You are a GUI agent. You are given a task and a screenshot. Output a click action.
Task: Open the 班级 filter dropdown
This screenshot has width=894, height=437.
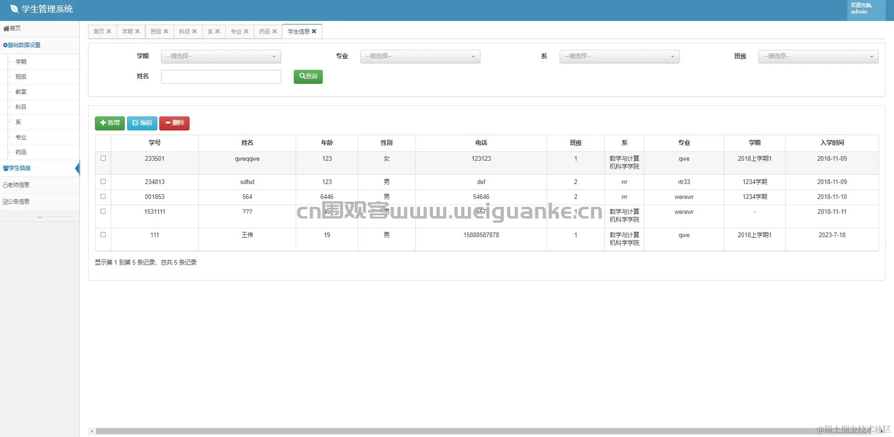(819, 56)
